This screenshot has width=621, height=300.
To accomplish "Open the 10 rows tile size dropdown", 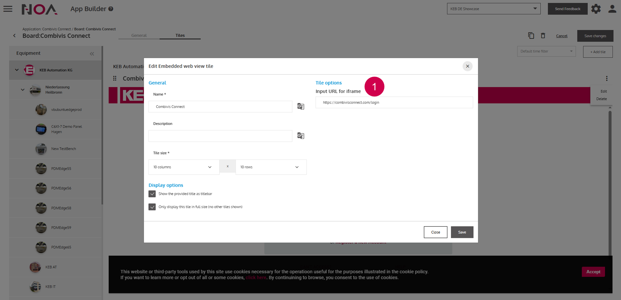I will pos(271,167).
